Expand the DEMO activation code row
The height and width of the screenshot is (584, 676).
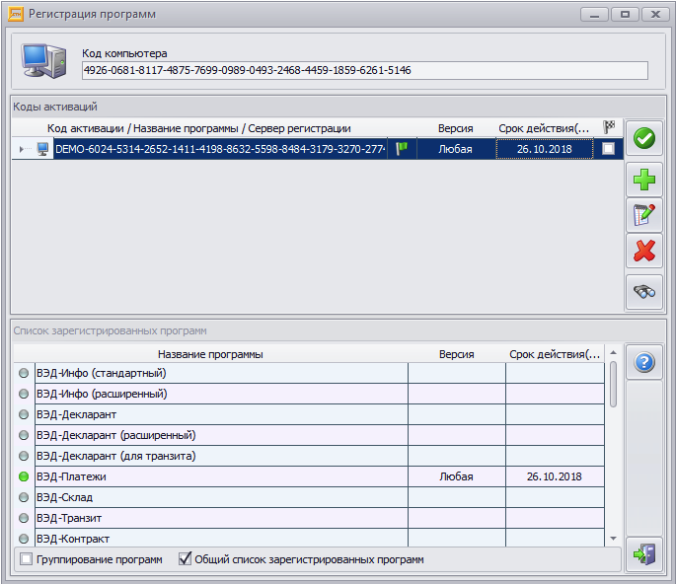tap(22, 149)
